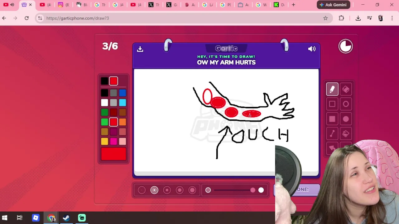Open the Chrome icon on the taskbar
The width and height of the screenshot is (399, 224).
pos(51,218)
